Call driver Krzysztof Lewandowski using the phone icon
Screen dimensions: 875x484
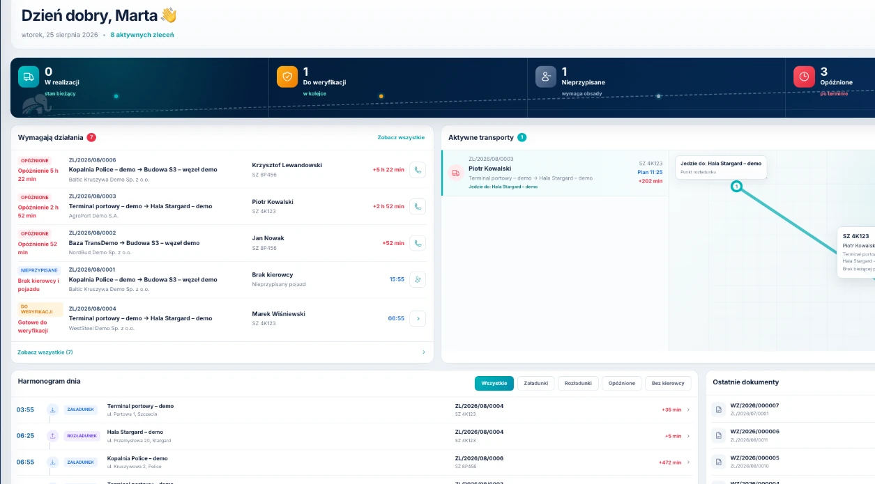point(418,170)
